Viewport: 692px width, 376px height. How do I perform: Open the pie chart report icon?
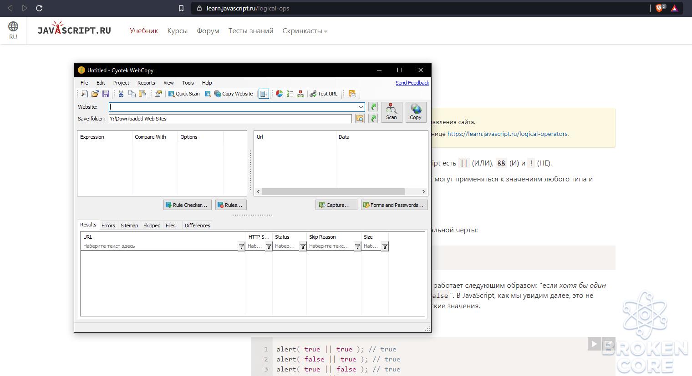pyautogui.click(x=280, y=94)
